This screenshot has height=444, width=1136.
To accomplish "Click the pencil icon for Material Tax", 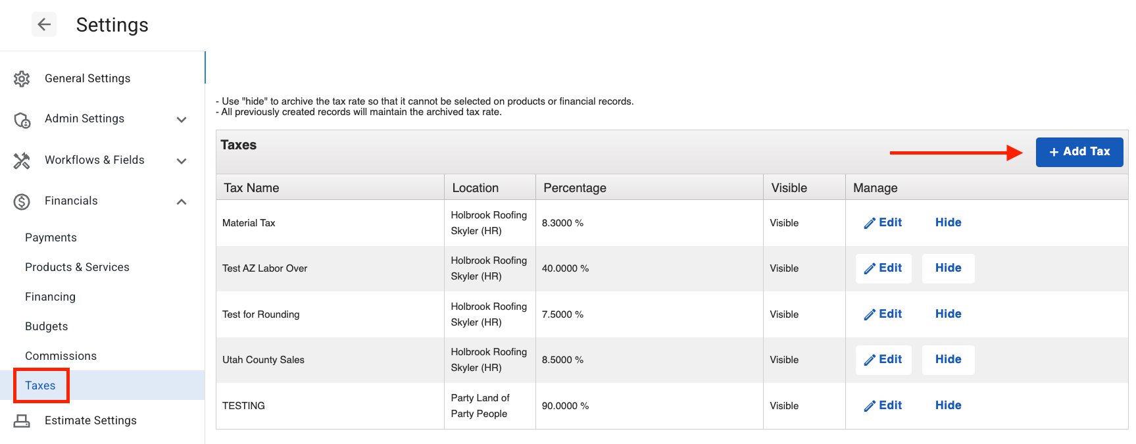I will click(870, 223).
